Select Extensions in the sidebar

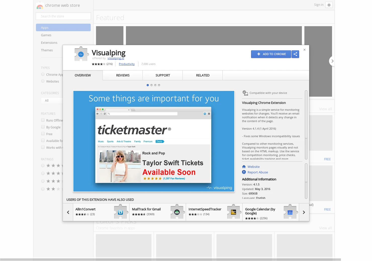[49, 43]
